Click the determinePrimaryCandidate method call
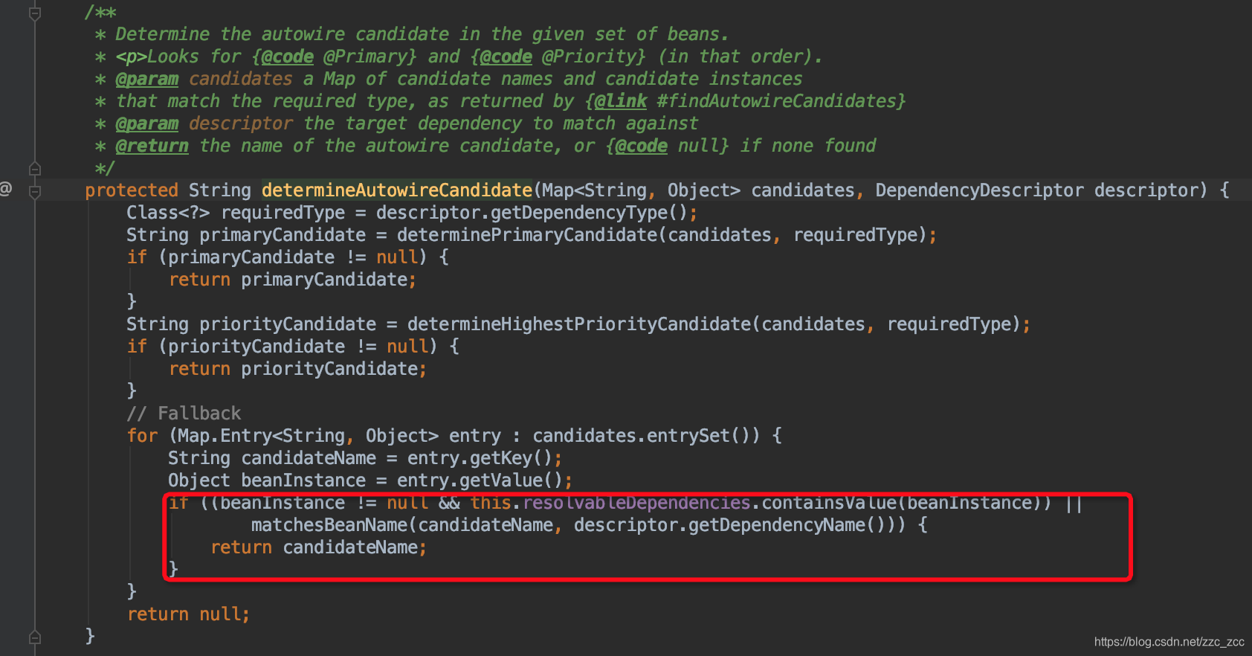This screenshot has width=1252, height=656. [x=527, y=235]
